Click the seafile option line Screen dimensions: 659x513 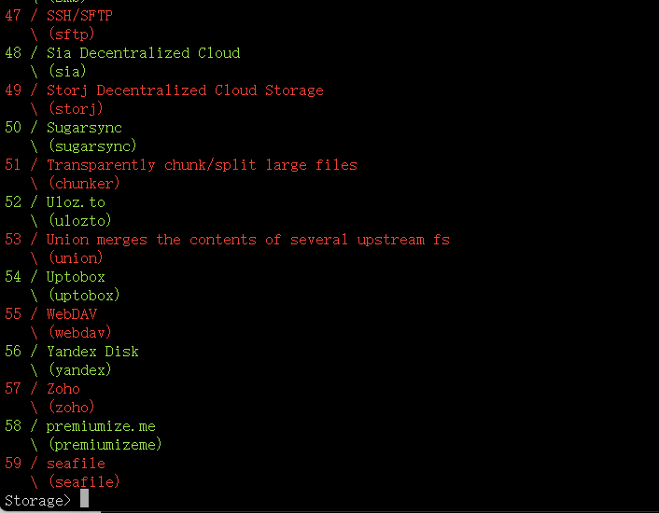pyautogui.click(x=55, y=464)
